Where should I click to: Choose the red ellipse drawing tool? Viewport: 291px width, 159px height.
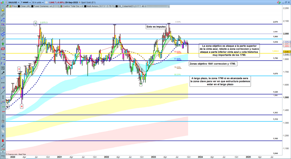point(3,49)
